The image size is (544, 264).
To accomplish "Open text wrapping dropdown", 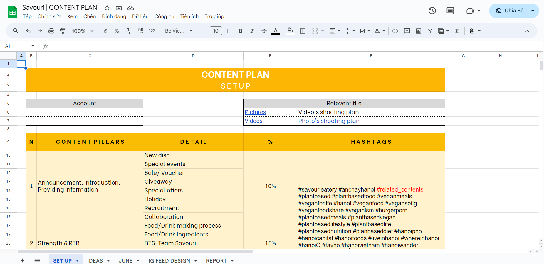I will tap(365, 31).
